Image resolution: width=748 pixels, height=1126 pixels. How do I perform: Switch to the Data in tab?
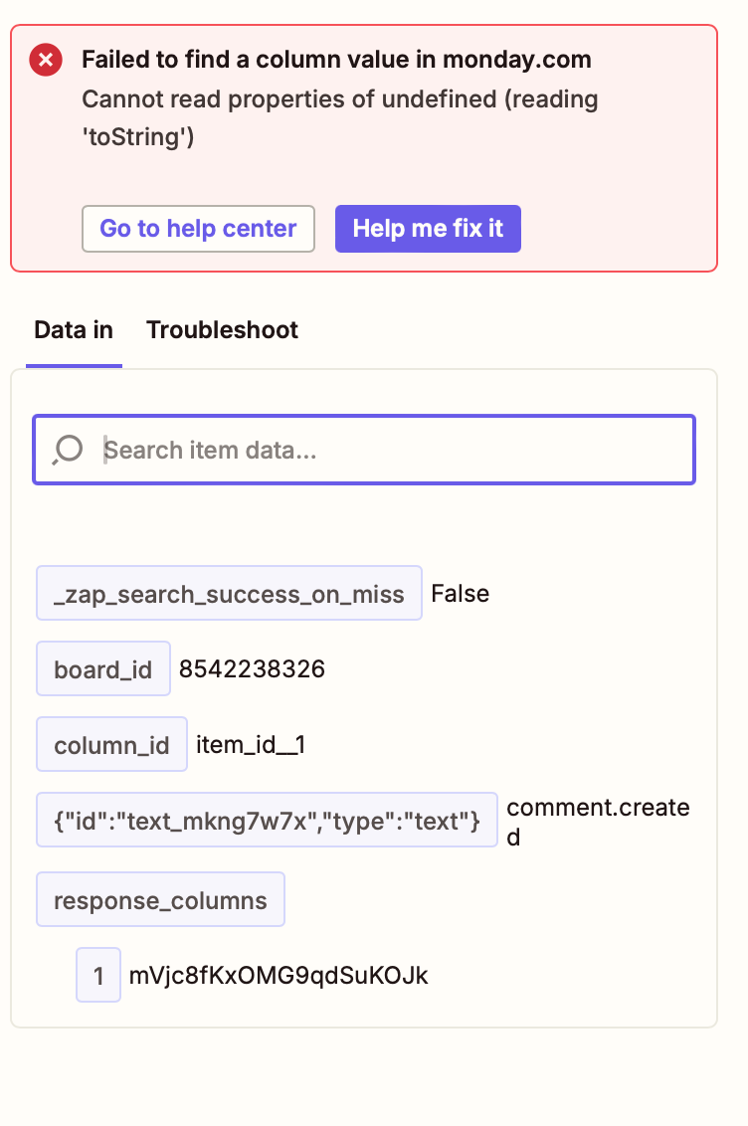(x=74, y=330)
